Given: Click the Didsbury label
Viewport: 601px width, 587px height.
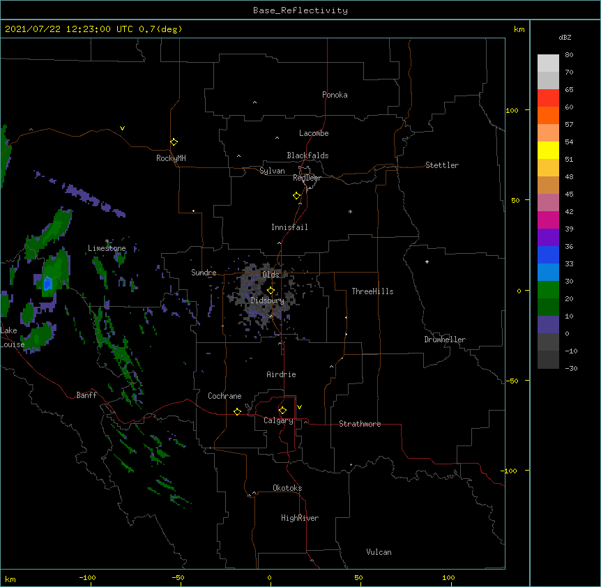Looking at the screenshot, I should tap(267, 300).
